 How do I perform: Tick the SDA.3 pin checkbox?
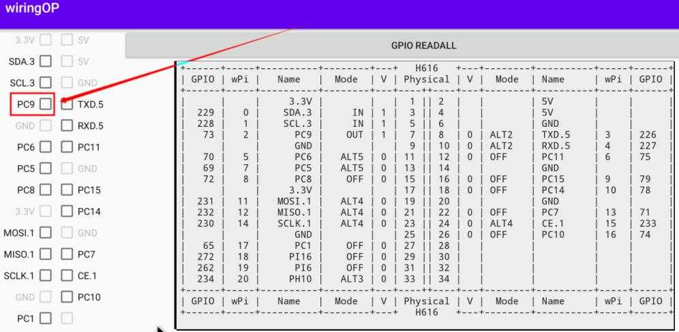click(x=46, y=61)
